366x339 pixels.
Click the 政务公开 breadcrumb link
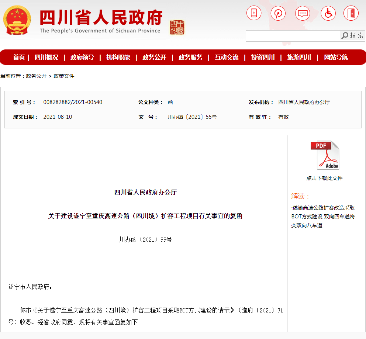(x=36, y=76)
